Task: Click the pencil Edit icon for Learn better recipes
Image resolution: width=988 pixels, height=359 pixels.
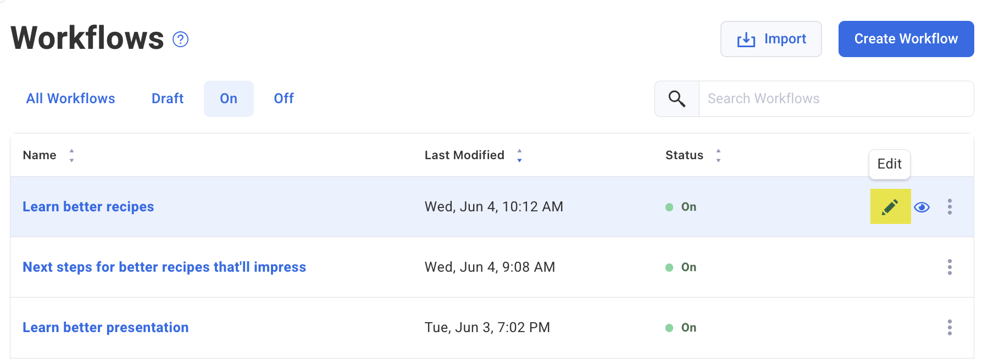Action: [890, 207]
